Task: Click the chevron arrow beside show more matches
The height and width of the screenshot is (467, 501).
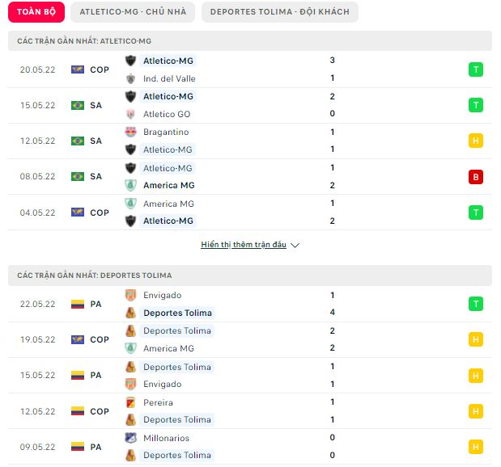Action: [x=295, y=246]
